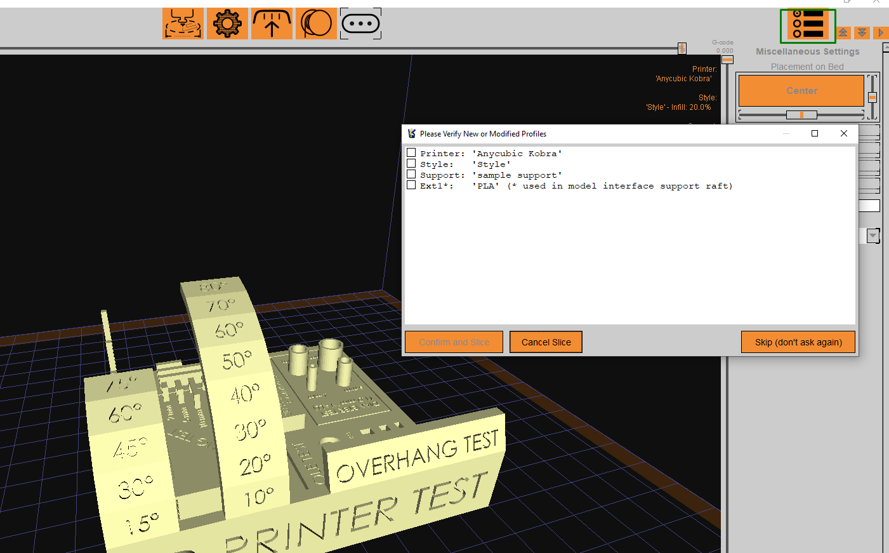The height and width of the screenshot is (553, 889).
Task: Click the G-code layer slider handle
Action: tap(727, 60)
